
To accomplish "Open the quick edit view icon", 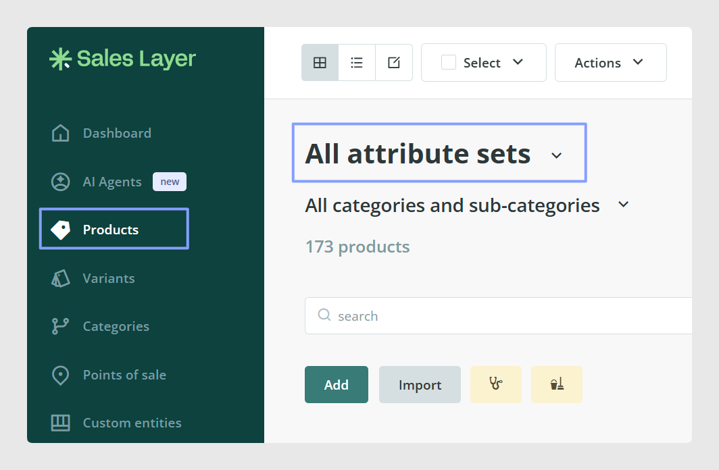I will coord(394,63).
